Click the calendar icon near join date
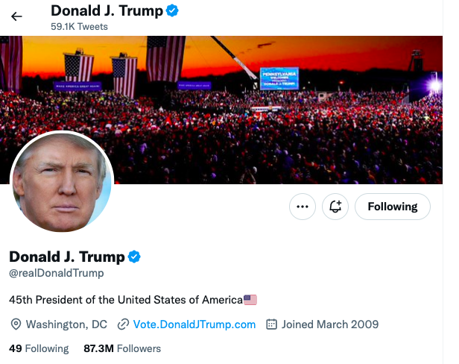The image size is (459, 364). [x=272, y=324]
